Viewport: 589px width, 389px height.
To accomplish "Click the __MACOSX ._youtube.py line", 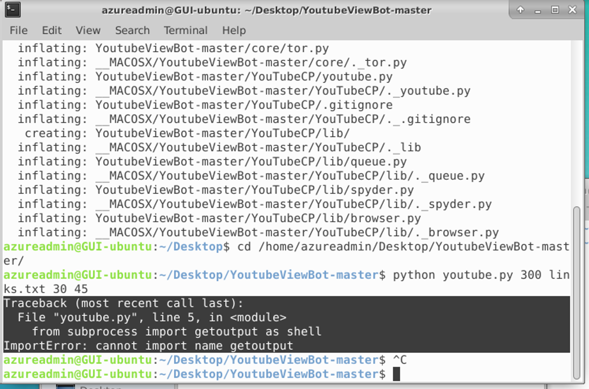I will pos(244,91).
